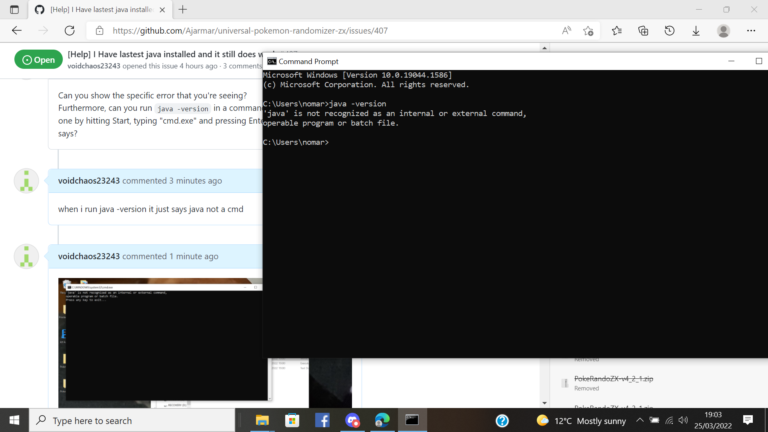
Task: Open the Downloads panel in Edge
Action: coord(696,30)
